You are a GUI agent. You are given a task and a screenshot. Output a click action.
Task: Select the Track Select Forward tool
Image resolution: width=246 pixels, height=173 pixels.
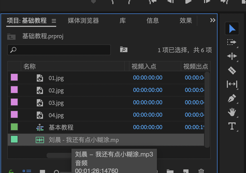coord(232,42)
